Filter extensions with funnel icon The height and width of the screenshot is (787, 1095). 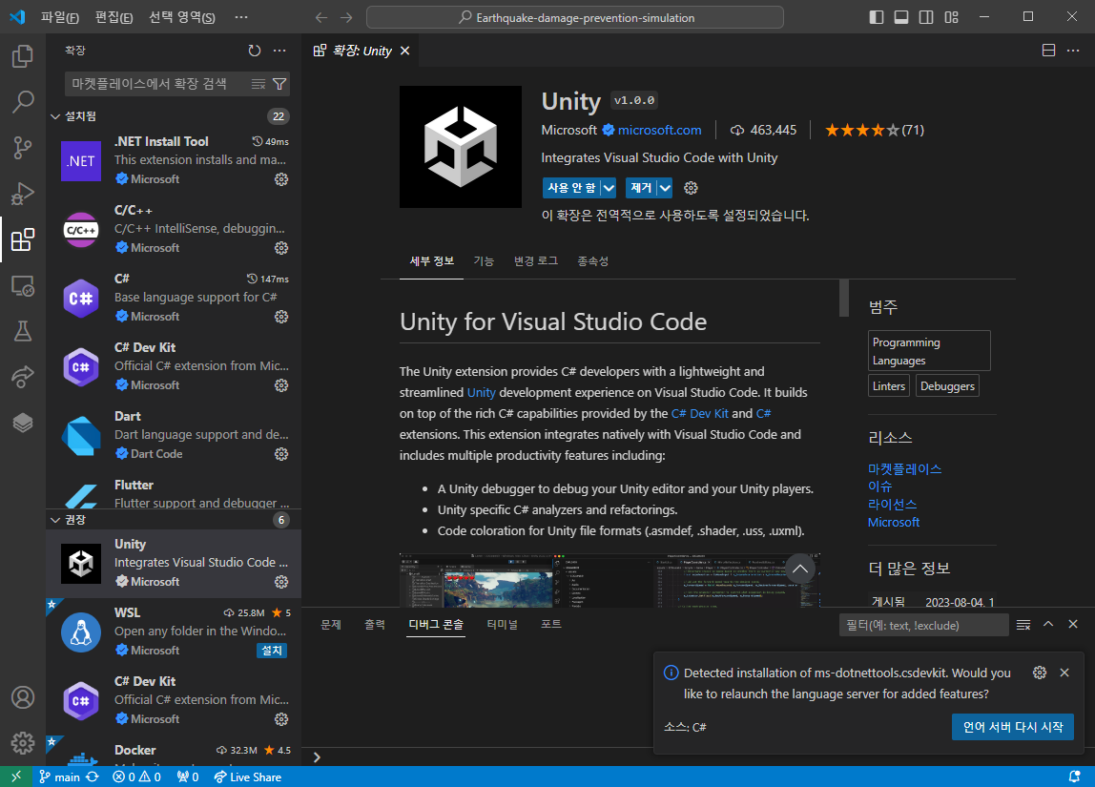pos(279,84)
